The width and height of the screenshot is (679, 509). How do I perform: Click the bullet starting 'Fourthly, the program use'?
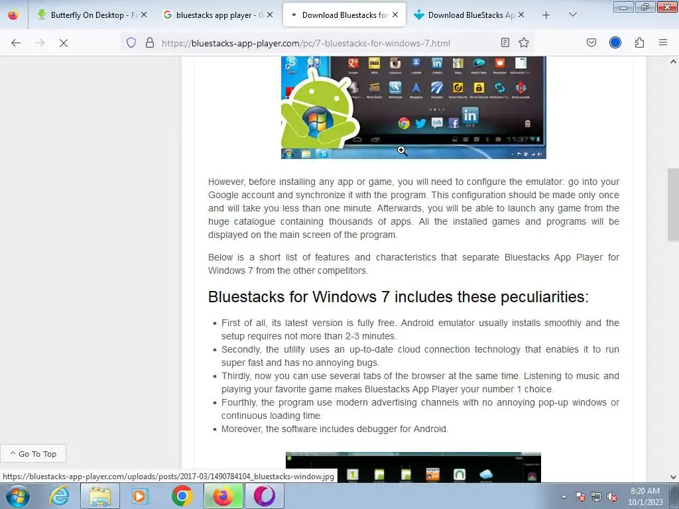[x=420, y=408]
